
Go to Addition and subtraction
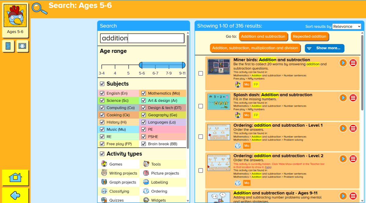(263, 36)
